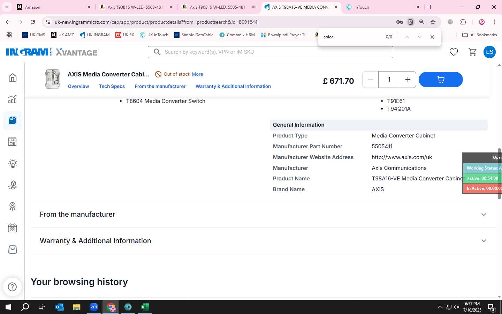Switch to the InTouch browser tab
Image resolution: width=502 pixels, height=314 pixels.
click(382, 7)
